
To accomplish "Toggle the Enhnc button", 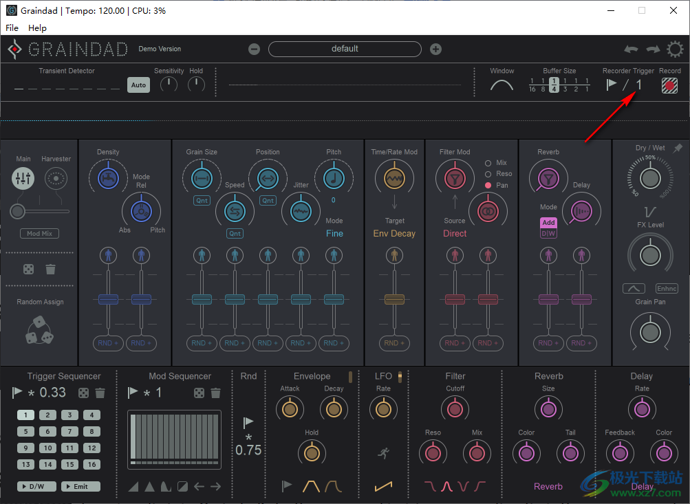I will pos(667,289).
